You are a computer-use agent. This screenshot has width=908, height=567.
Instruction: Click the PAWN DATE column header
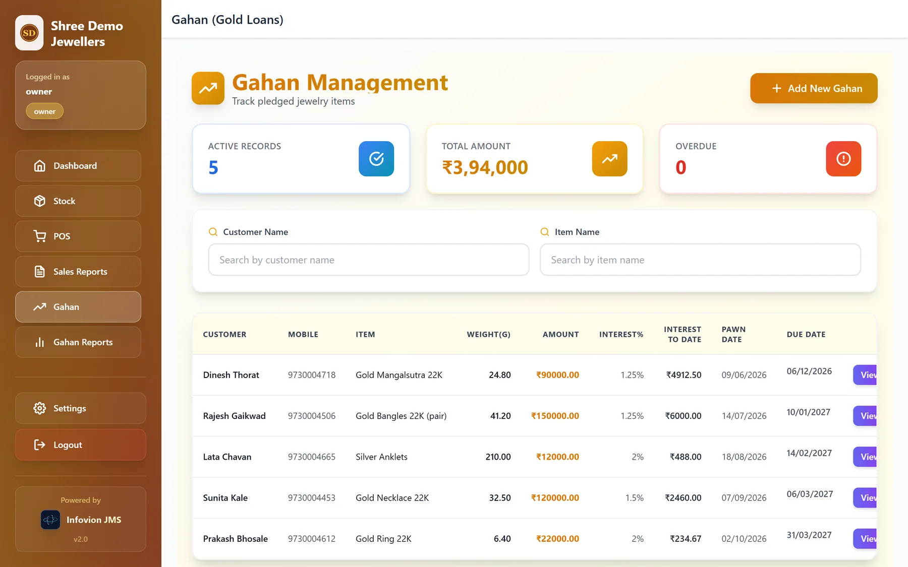point(733,334)
